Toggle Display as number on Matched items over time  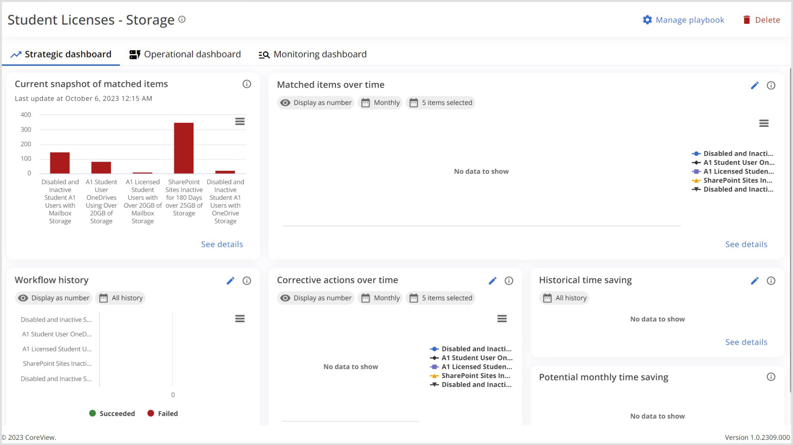(x=315, y=102)
